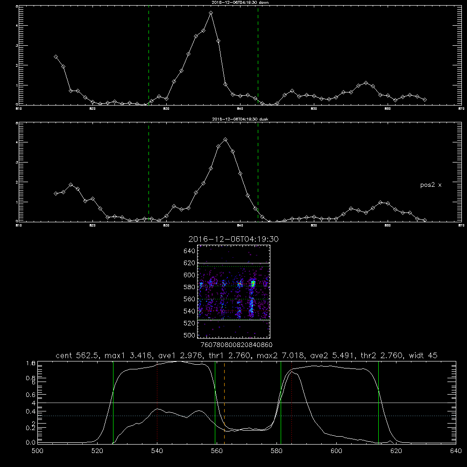Click the left green dashed line in the dawn plot
Screen dimensions: 467x467
[149, 56]
